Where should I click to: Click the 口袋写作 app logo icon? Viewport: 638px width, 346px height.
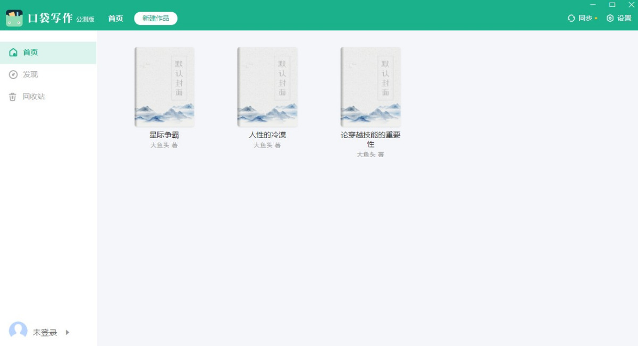click(14, 18)
